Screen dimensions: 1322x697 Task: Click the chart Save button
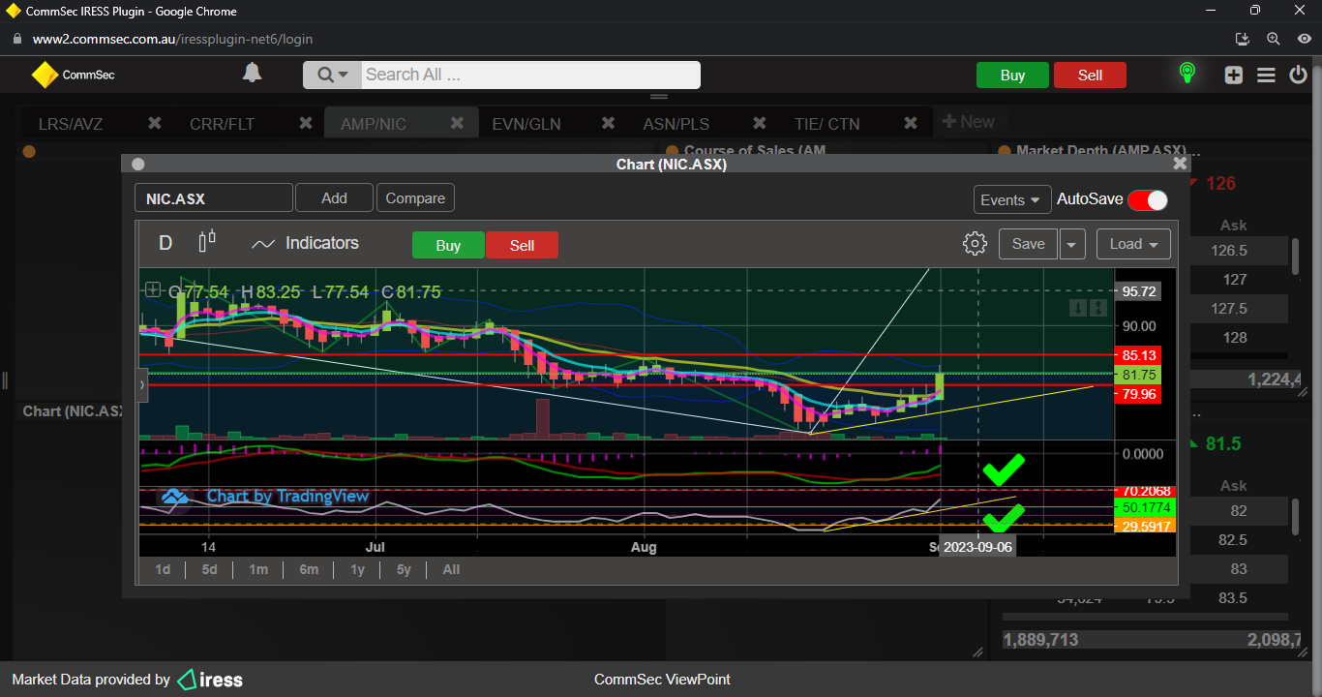click(1028, 244)
